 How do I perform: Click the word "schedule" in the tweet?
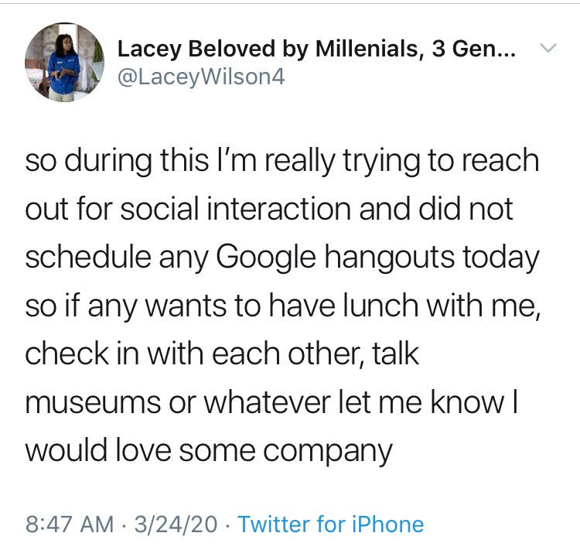point(88,257)
